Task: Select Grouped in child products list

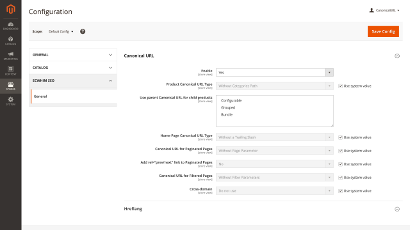Action: (228, 107)
